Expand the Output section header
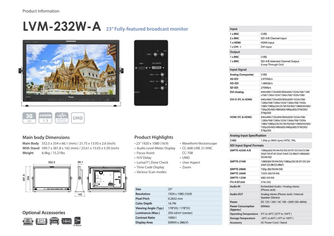The height and width of the screenshot is (236, 334). tap(235, 52)
